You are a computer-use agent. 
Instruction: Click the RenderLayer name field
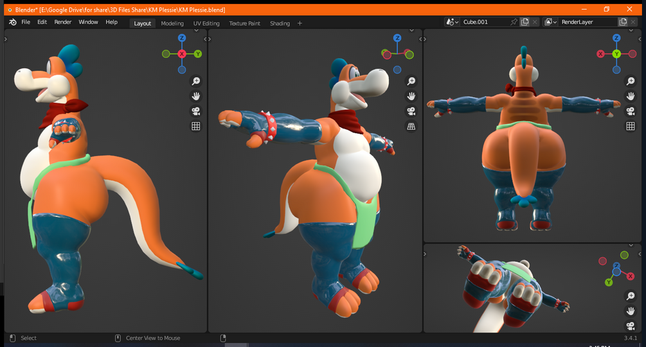point(588,22)
